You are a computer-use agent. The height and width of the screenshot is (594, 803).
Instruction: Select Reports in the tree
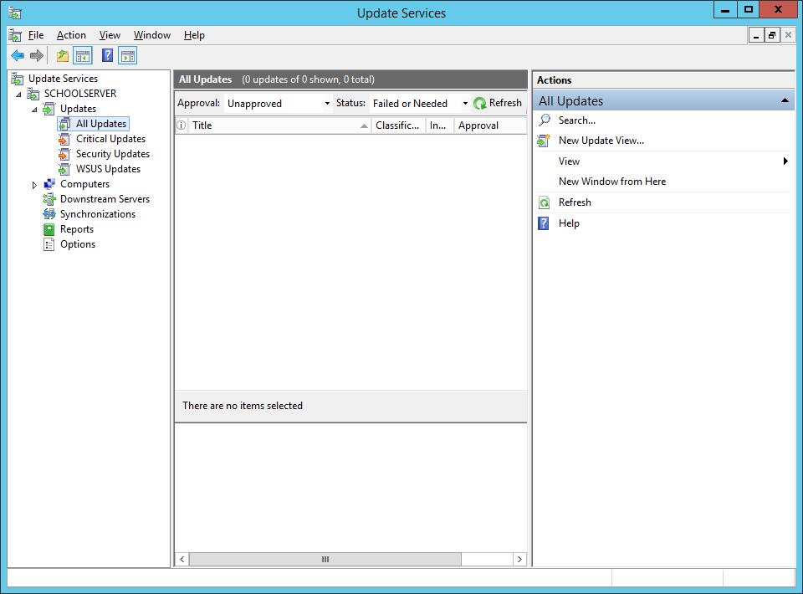click(x=77, y=229)
